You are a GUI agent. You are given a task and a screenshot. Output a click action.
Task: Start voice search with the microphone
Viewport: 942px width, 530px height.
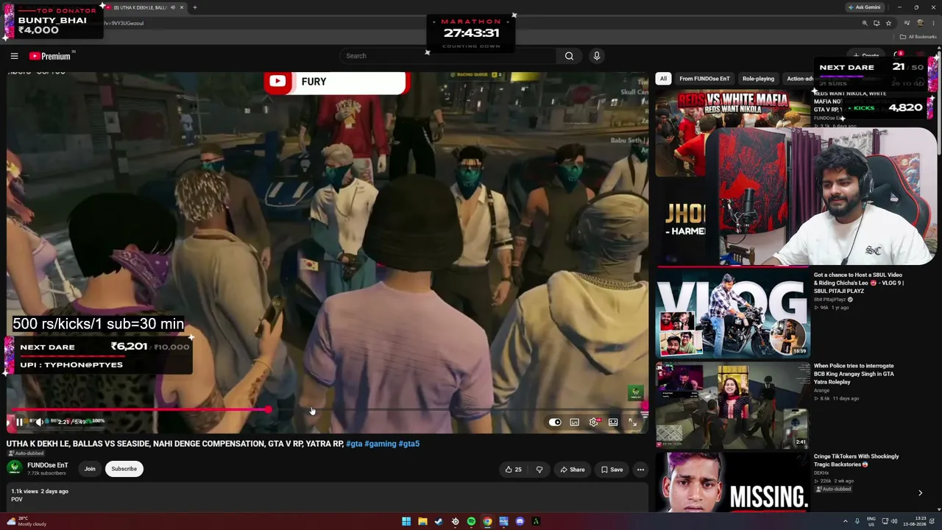coord(597,56)
